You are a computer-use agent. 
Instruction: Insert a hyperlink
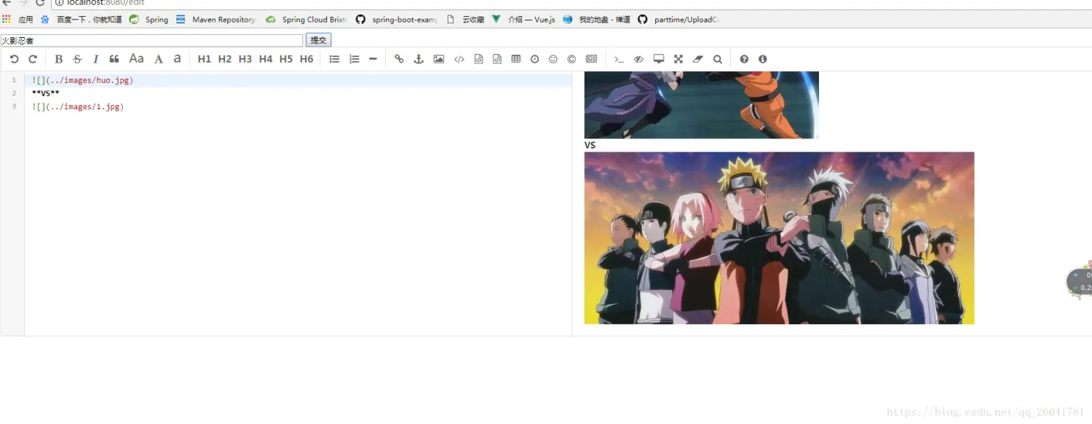(x=399, y=59)
